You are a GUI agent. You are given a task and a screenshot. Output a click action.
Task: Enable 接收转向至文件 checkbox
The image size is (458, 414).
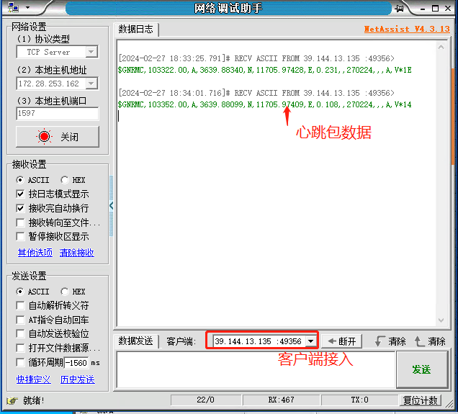(x=20, y=222)
